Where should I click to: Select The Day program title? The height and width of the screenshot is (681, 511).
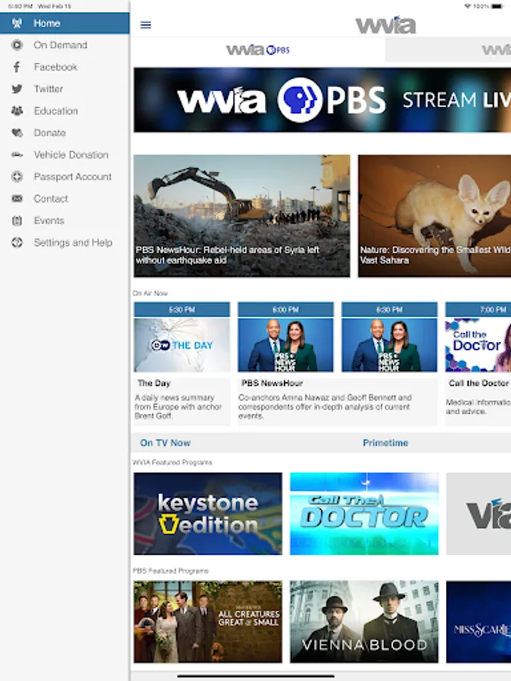point(154,383)
